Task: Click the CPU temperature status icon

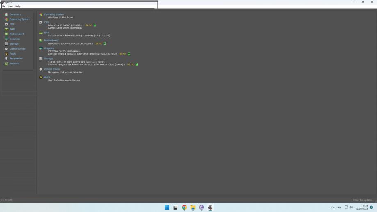Action: (95, 25)
